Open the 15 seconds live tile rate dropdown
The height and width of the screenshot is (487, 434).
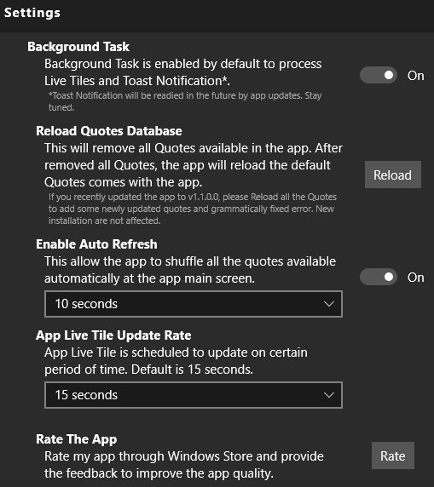(194, 395)
